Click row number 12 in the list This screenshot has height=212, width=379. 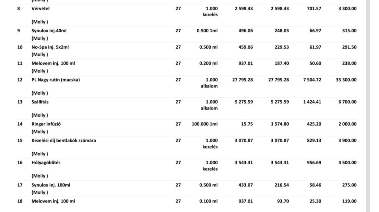tap(20, 80)
